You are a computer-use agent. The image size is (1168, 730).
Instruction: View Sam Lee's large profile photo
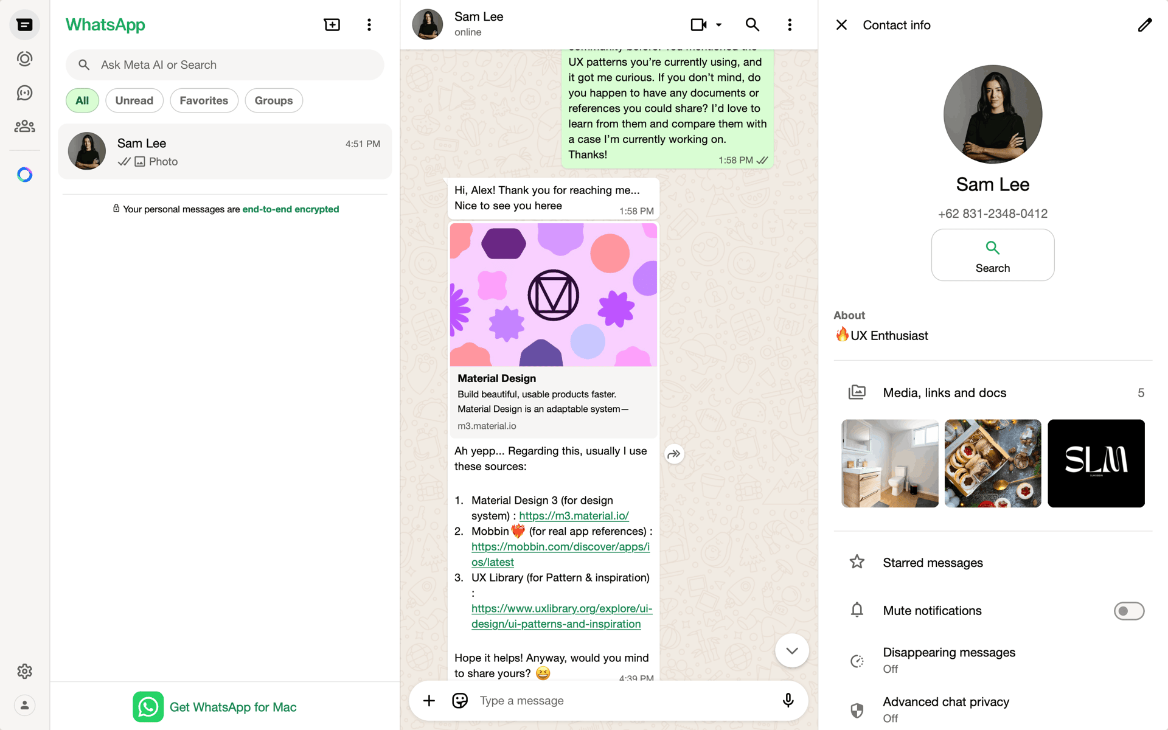tap(993, 114)
